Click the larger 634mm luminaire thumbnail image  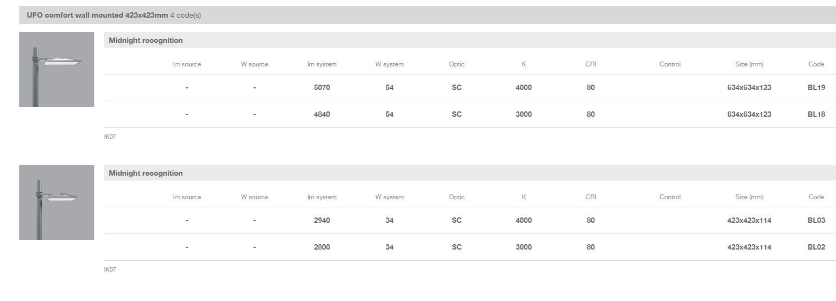[57, 70]
